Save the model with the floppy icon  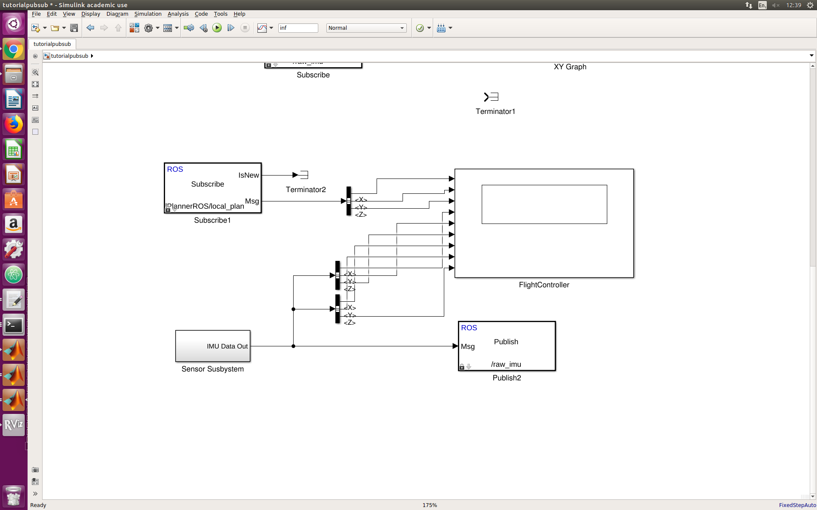pyautogui.click(x=74, y=28)
